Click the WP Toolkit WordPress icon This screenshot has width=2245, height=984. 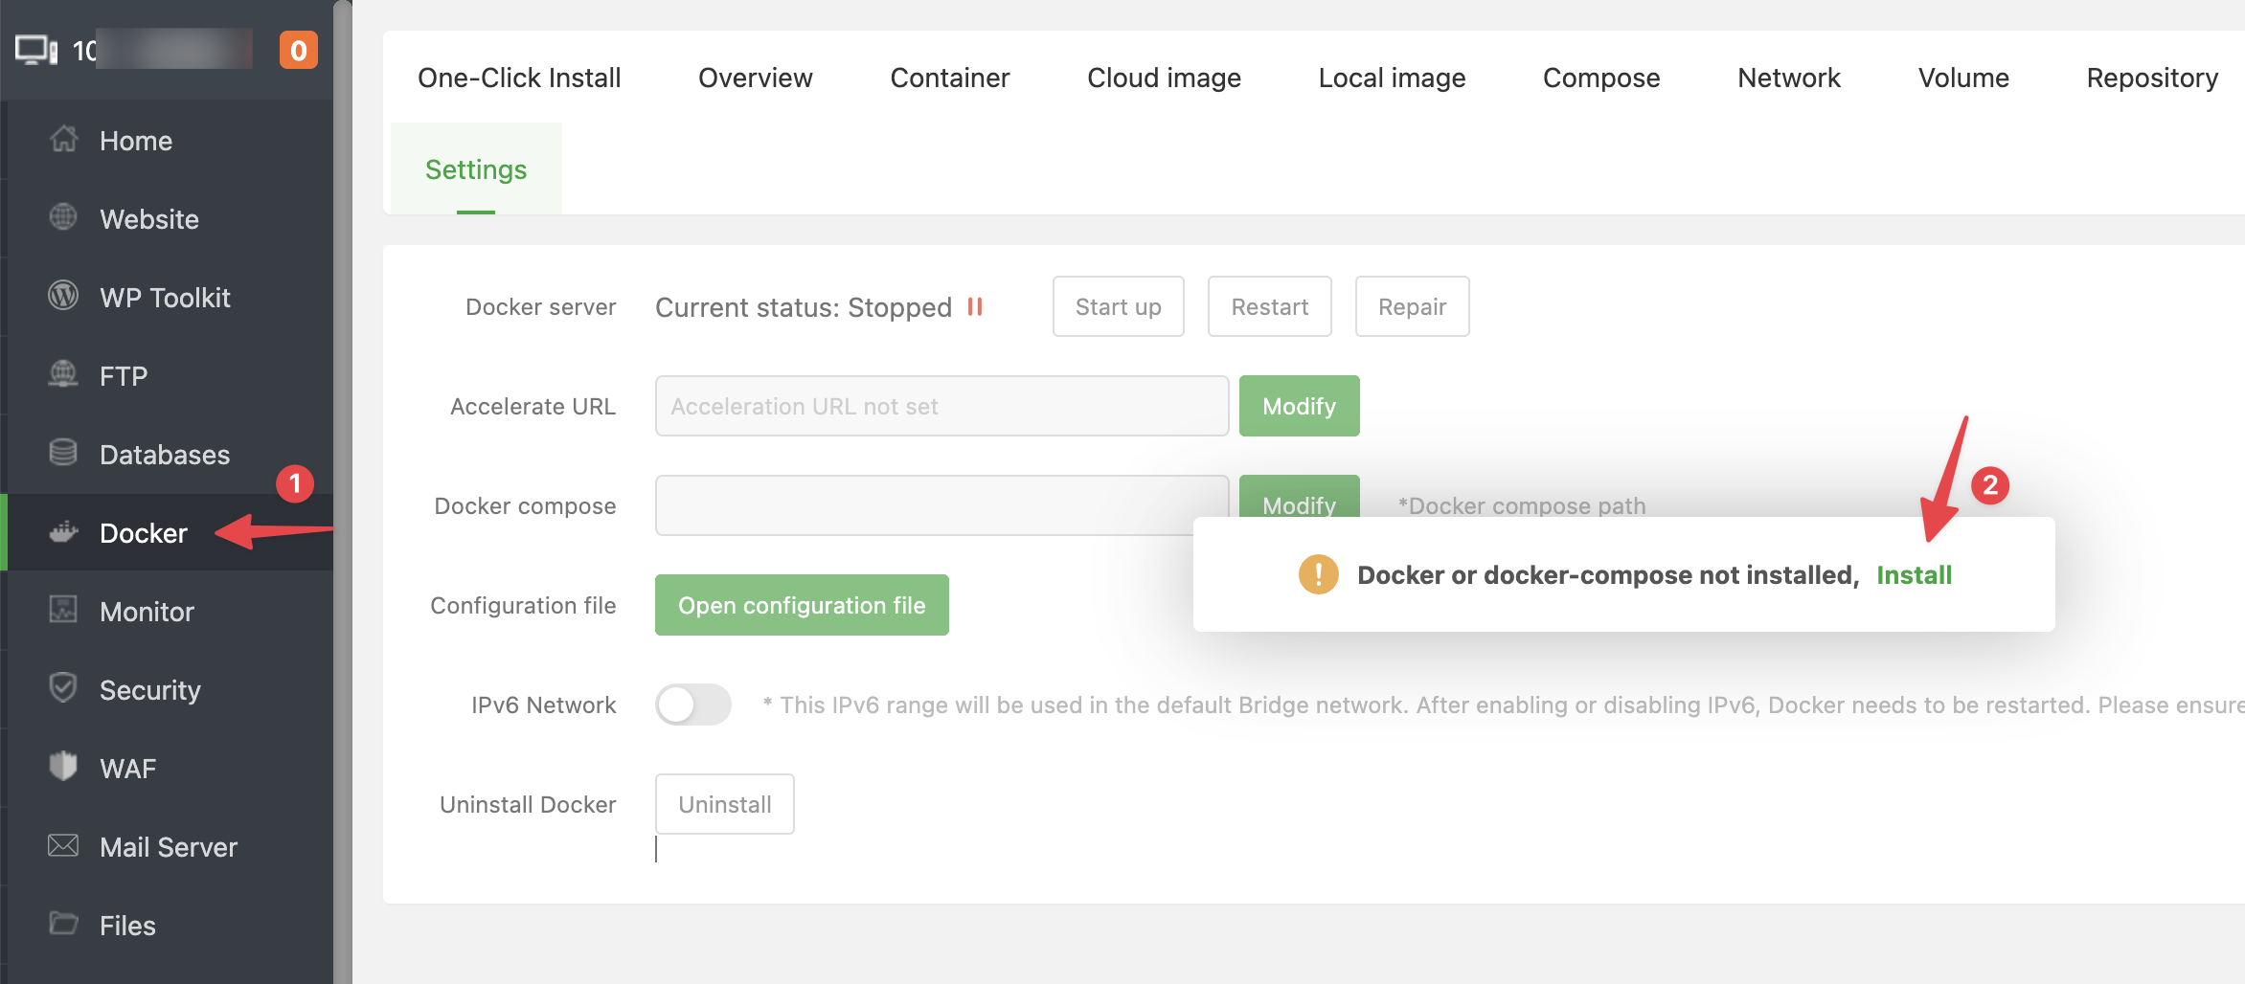click(63, 296)
